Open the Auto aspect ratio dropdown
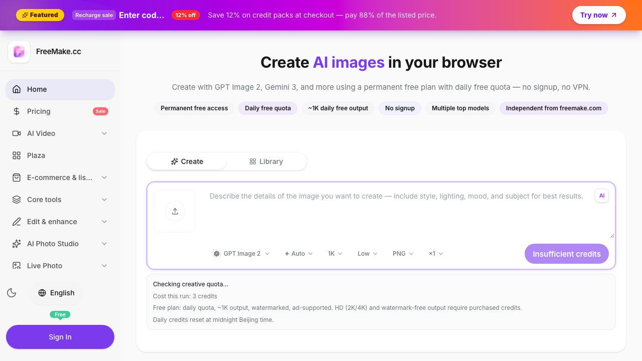 pyautogui.click(x=298, y=254)
